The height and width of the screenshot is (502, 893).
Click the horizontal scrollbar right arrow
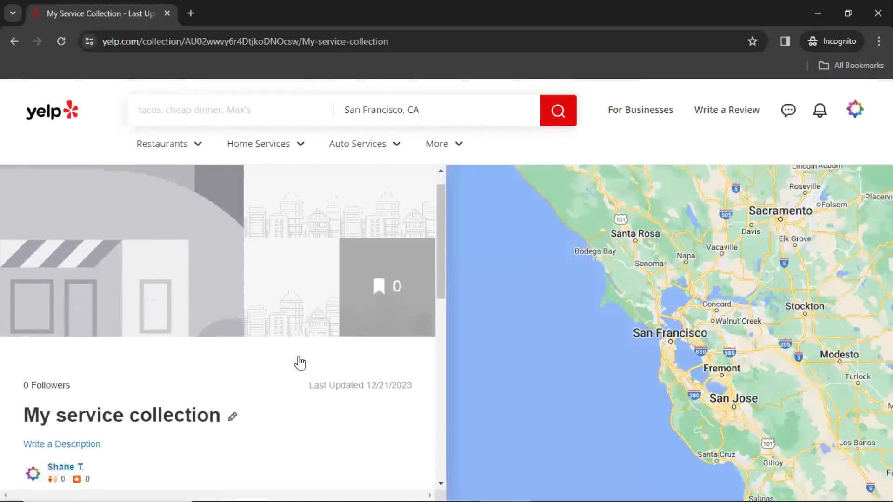click(x=430, y=495)
